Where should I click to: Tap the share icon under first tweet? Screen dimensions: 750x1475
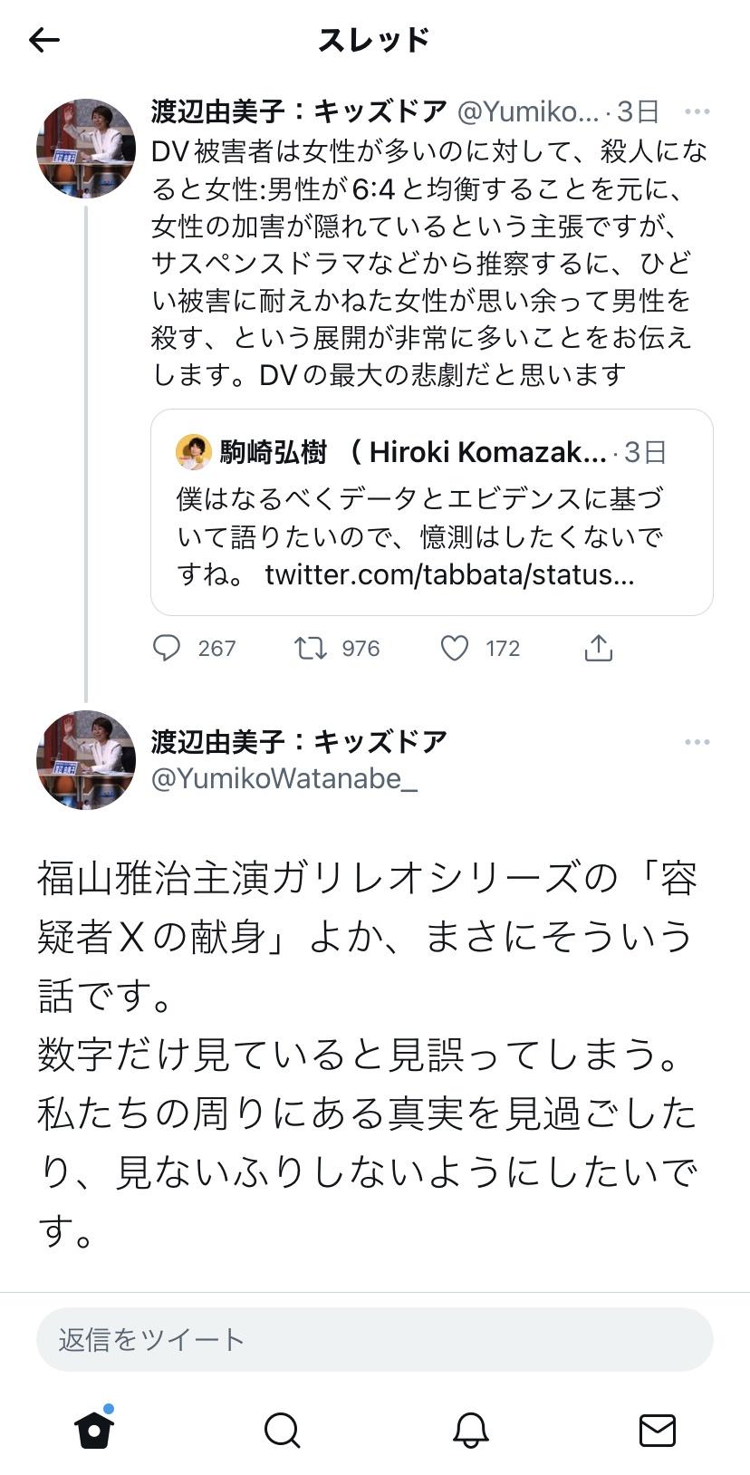pos(599,648)
